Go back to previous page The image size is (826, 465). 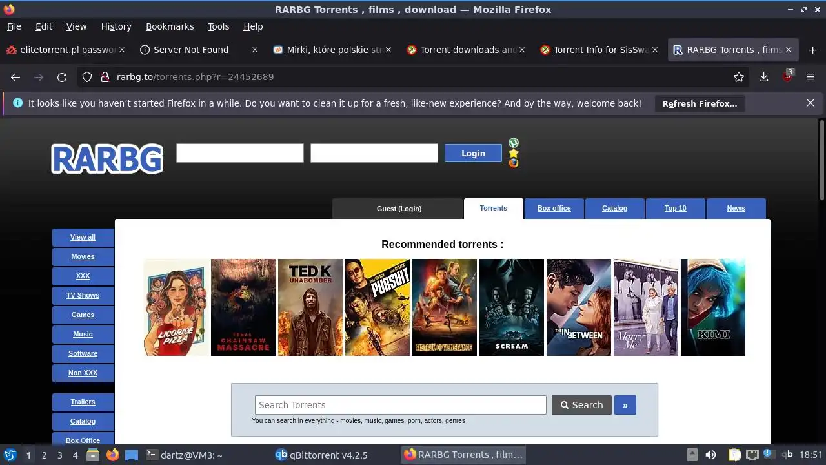[15, 77]
